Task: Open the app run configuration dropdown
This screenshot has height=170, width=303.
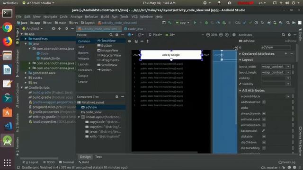Action: tap(182, 23)
